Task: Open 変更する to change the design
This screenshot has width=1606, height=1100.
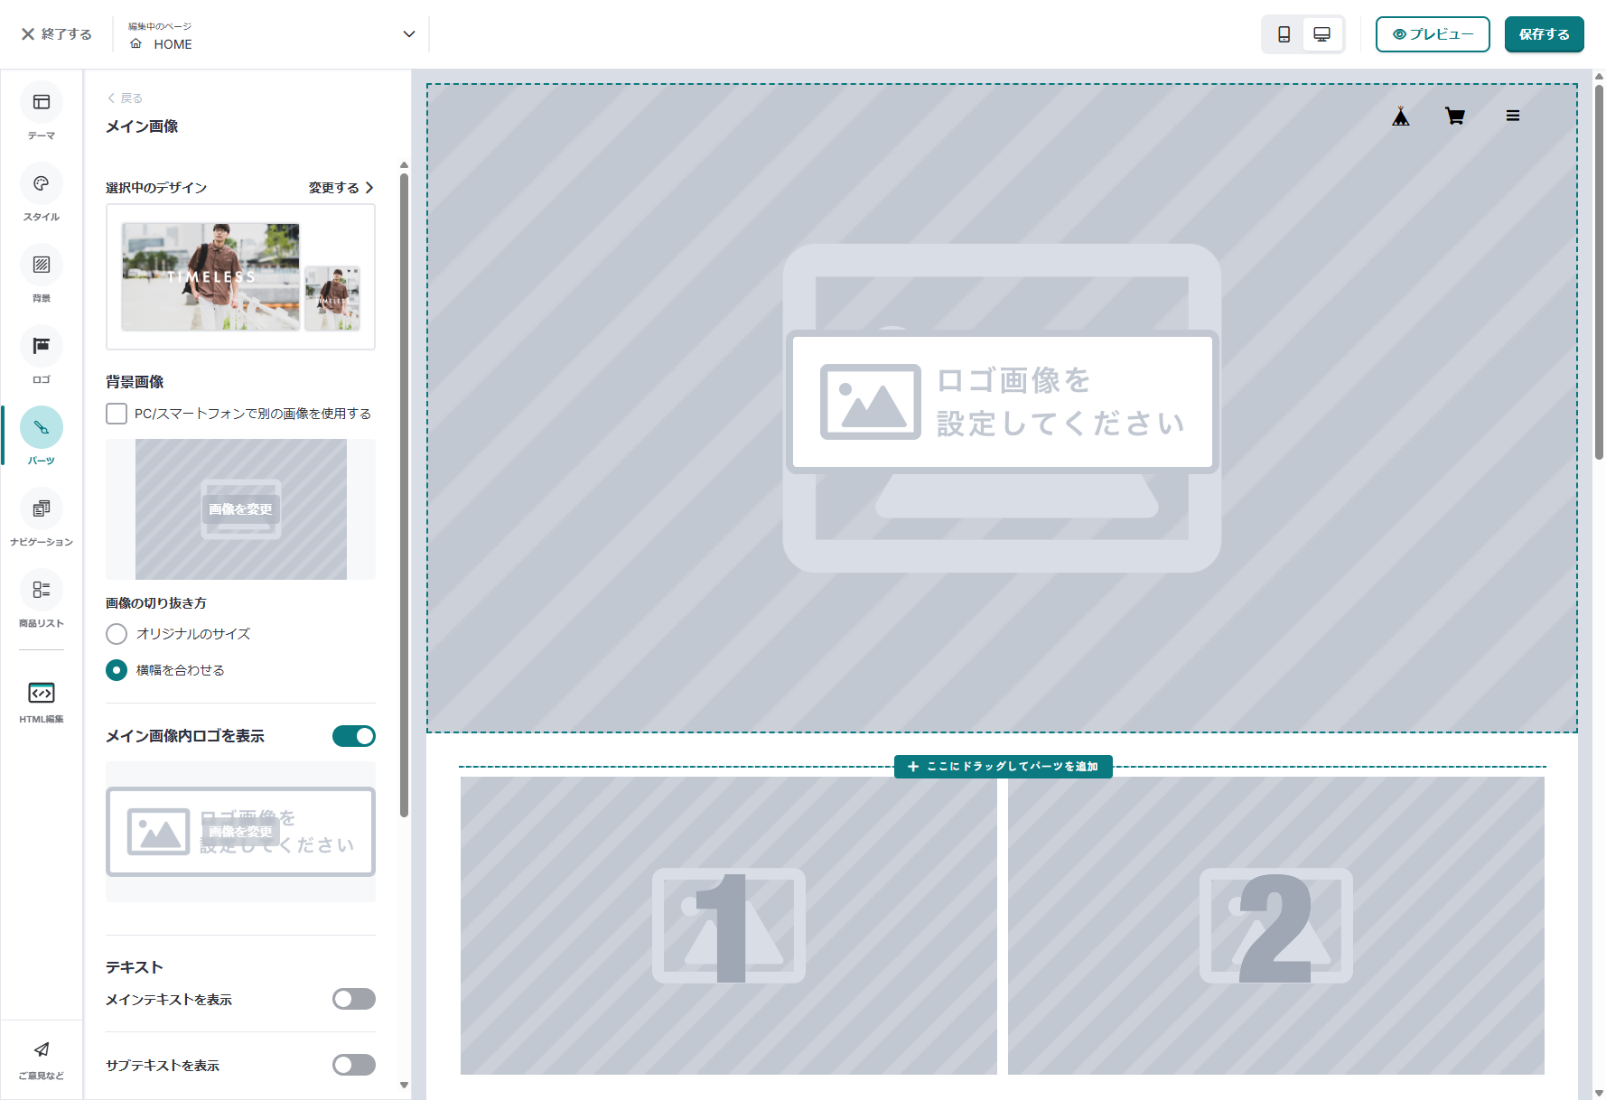Action: pyautogui.click(x=341, y=188)
